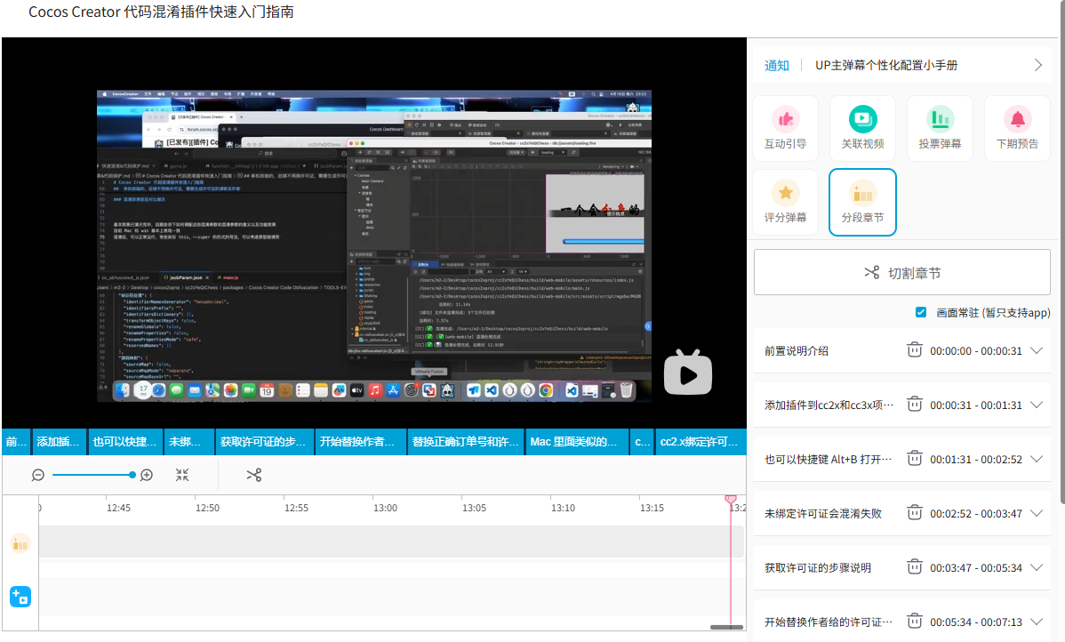Open the UP主弹幕个性化配置小手册 notice arrow
Screen dimensions: 1065x642
tap(1037, 65)
